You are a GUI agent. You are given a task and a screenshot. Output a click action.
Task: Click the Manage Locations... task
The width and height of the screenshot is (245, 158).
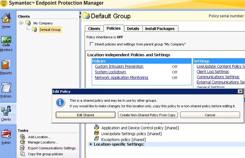43,142
